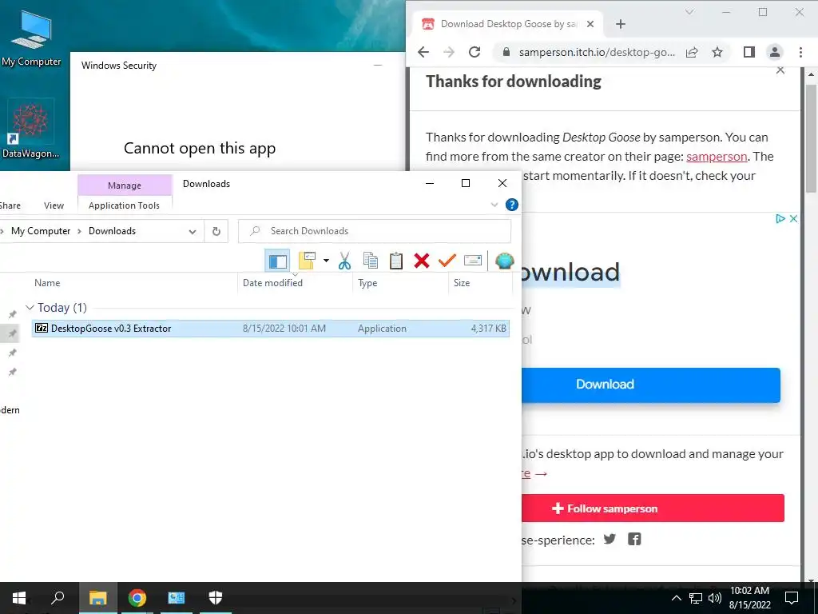This screenshot has width=818, height=614.
Task: Click the AdChoices triangle icon
Action: coord(780,219)
